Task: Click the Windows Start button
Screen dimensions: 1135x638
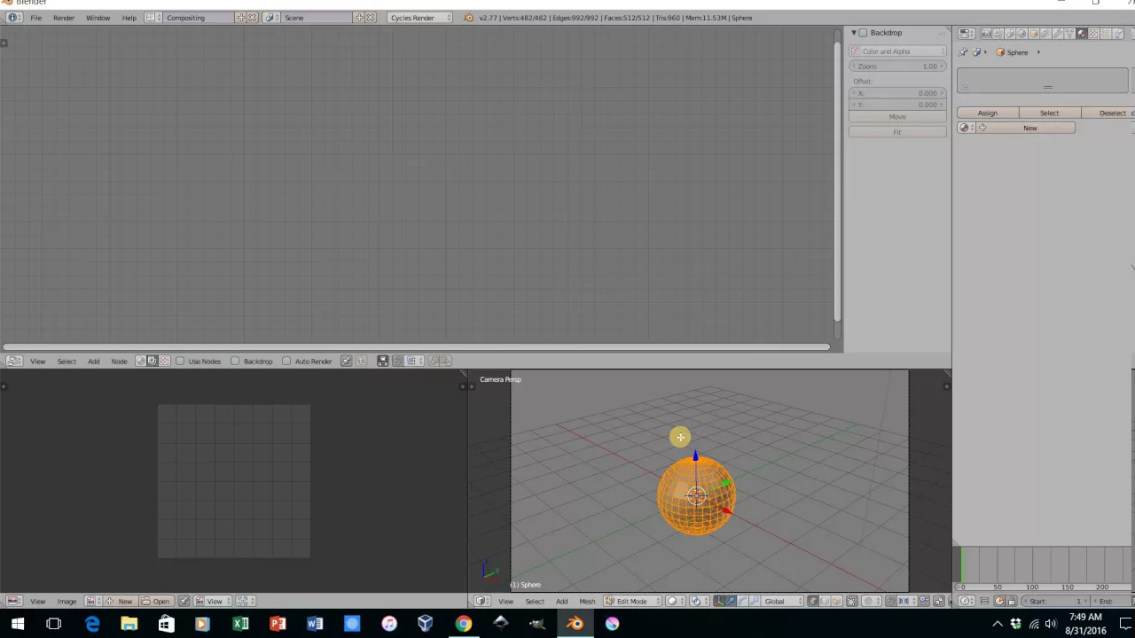Action: [18, 624]
